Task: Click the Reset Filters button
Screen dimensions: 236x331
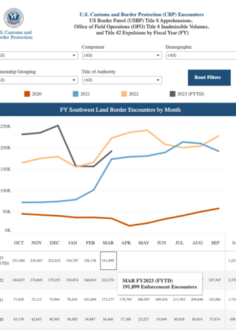Action: (209, 77)
